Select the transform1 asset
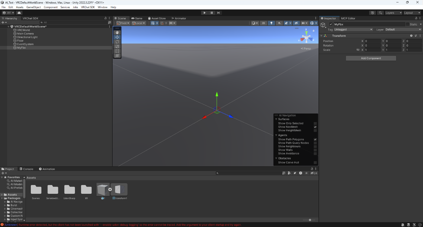This screenshot has width=423, height=227. pos(120,192)
